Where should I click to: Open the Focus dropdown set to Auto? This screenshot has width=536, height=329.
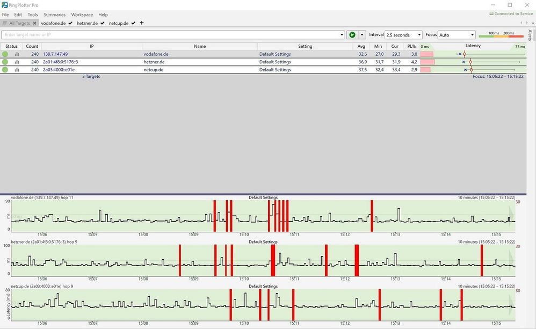coord(457,35)
